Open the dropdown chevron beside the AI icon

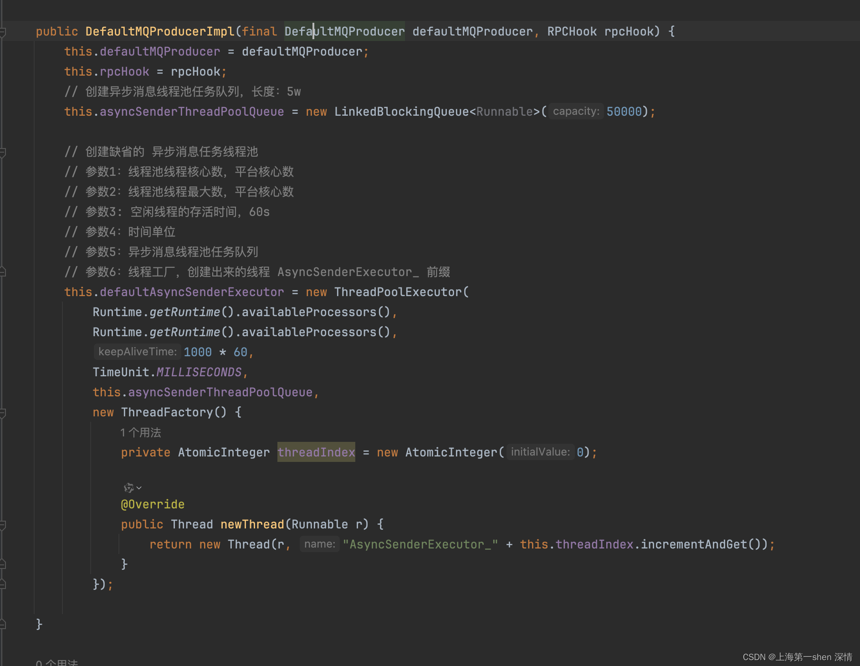[x=139, y=488]
